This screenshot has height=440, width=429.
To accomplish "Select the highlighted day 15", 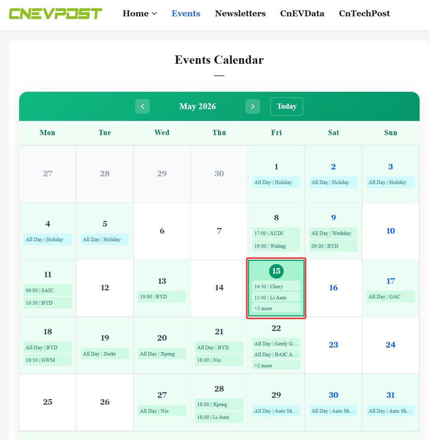I will click(x=276, y=271).
